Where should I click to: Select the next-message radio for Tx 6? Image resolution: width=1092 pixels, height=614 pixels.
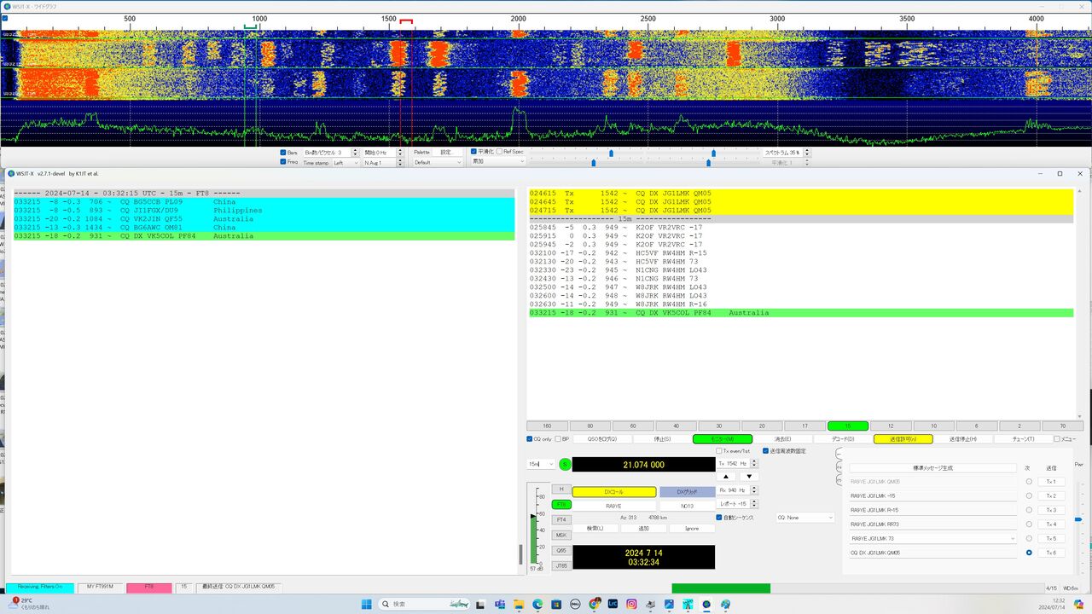click(1029, 553)
